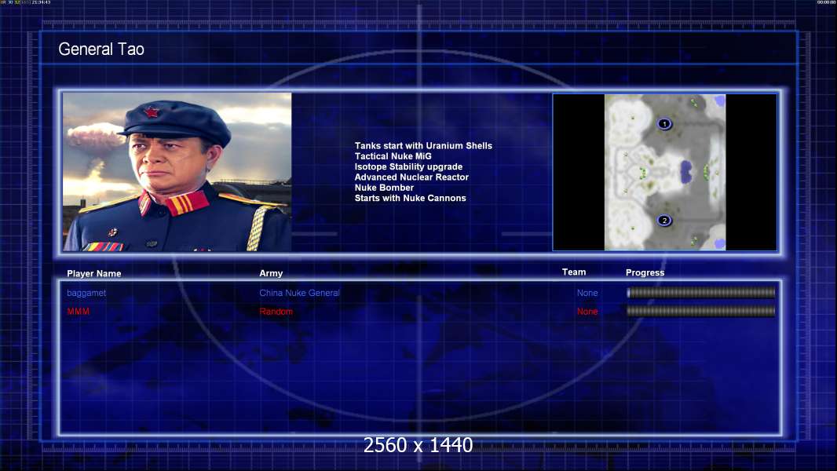Click the red star on the general's cap
This screenshot has width=837, height=471.
click(151, 111)
